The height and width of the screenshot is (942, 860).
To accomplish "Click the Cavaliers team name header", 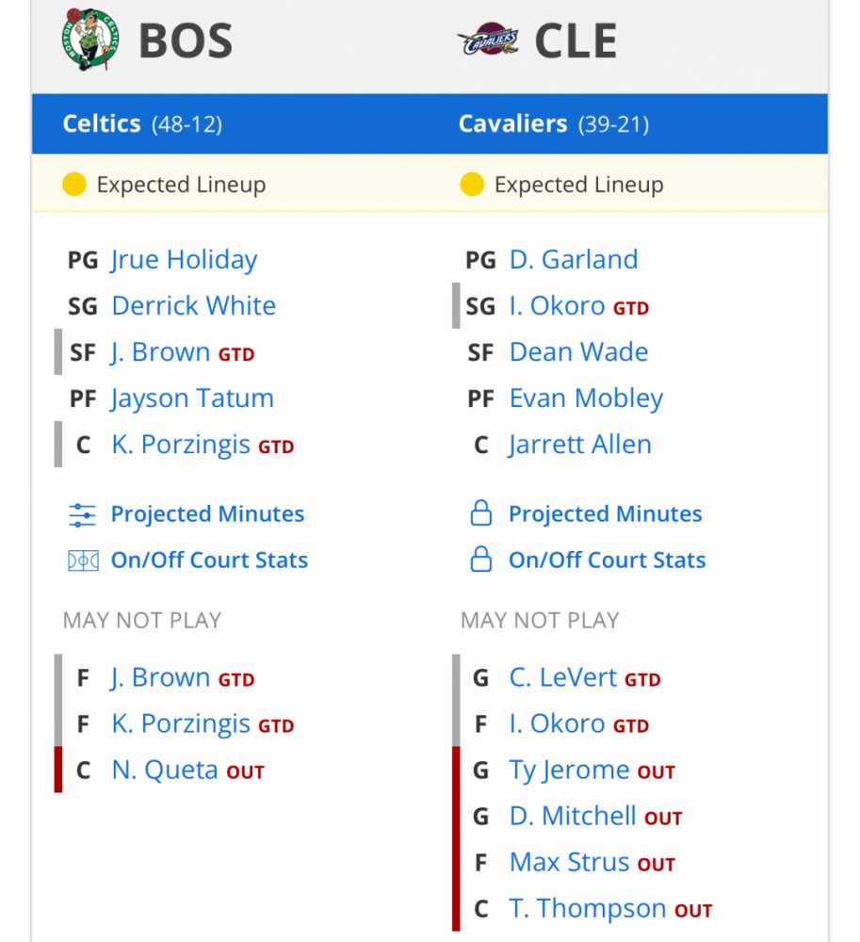I will pyautogui.click(x=512, y=123).
